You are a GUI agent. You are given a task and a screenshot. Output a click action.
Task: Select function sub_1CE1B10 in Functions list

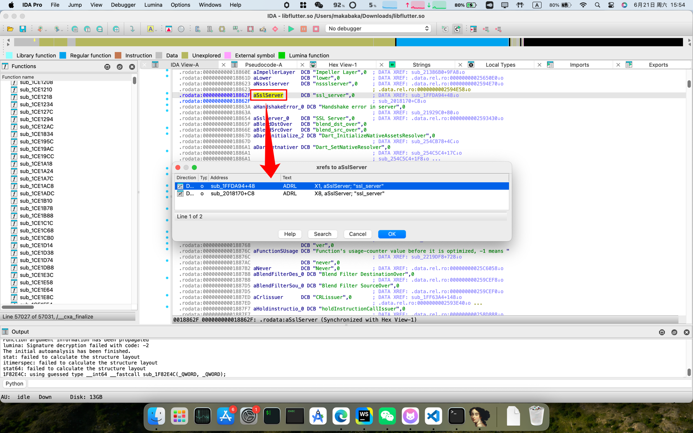(36, 201)
